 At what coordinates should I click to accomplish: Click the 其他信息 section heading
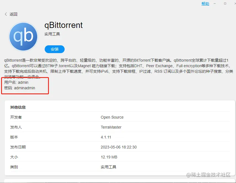click(18, 107)
